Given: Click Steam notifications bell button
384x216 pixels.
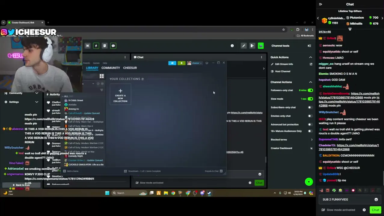Looking at the screenshot, I should point(181,63).
